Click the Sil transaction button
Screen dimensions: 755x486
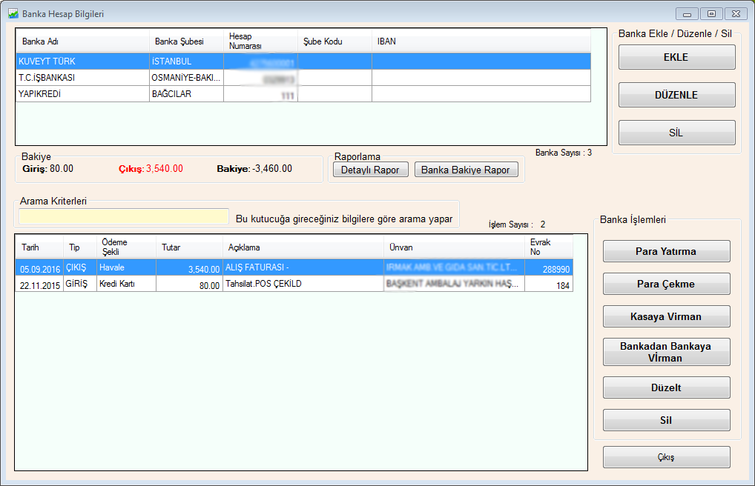click(667, 420)
